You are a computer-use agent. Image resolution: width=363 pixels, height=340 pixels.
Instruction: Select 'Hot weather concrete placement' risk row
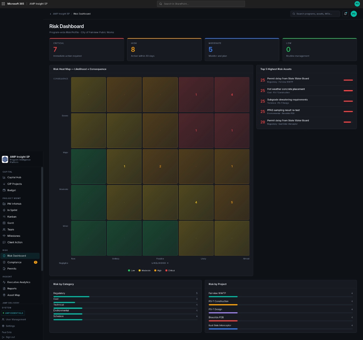[x=306, y=91]
